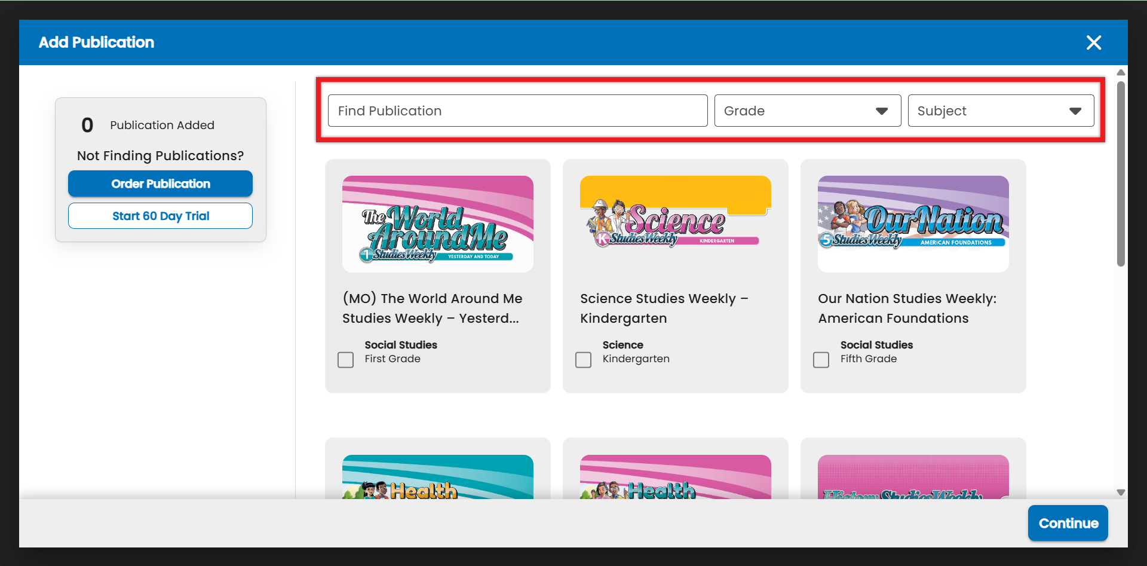Click the "Add Publication" dialog title
The height and width of the screenshot is (566, 1147).
pyautogui.click(x=97, y=42)
